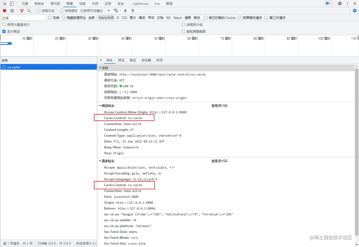This screenshot has height=247, width=359.
Task: Uncheck the 显示概览 checkbox
Action: tap(4, 31)
